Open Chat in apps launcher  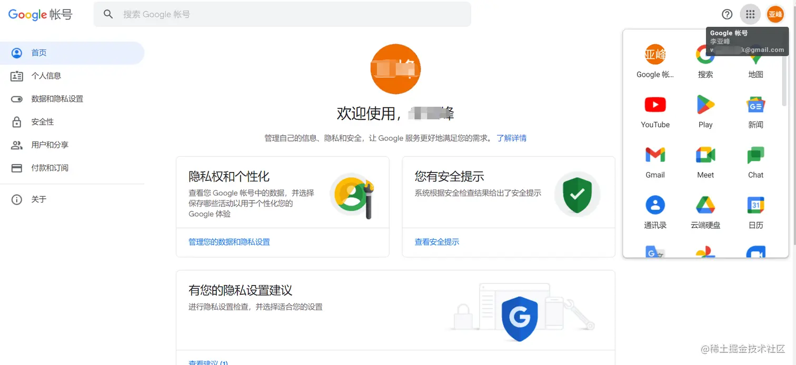(755, 162)
